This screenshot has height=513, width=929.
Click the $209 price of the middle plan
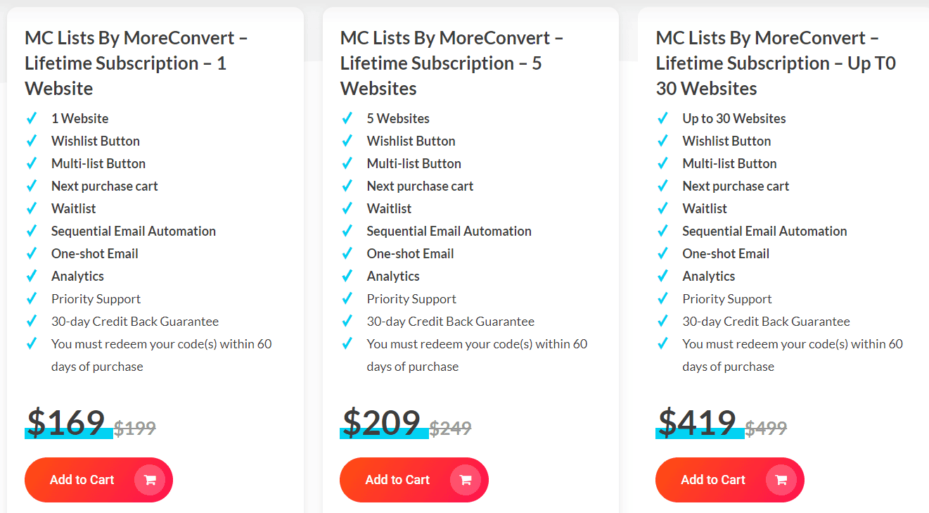coord(383,422)
